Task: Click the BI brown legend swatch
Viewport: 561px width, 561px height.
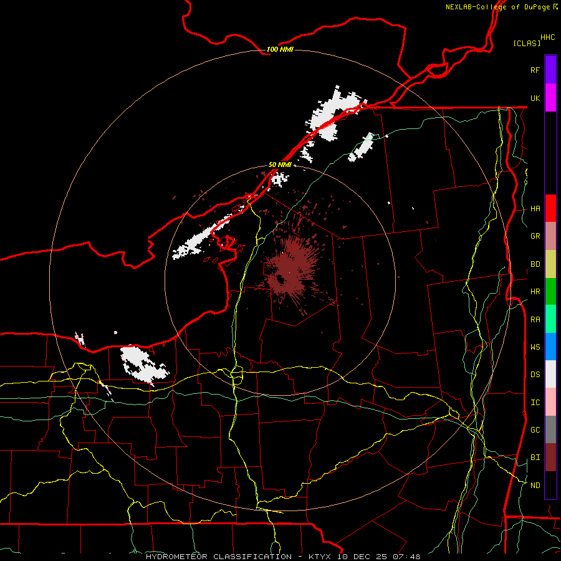Action: tap(550, 458)
